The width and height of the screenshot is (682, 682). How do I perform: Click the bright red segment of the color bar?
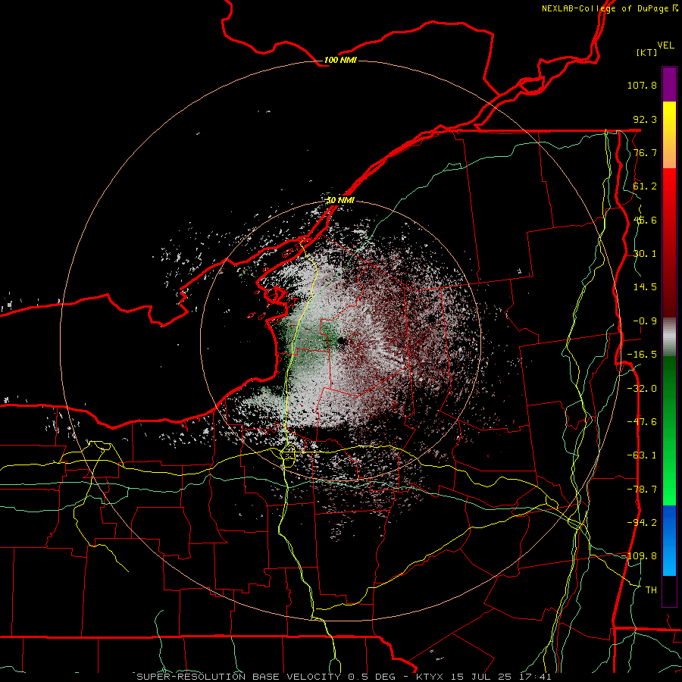pyautogui.click(x=669, y=187)
